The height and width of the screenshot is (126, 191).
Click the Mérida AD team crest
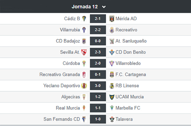point(112,19)
